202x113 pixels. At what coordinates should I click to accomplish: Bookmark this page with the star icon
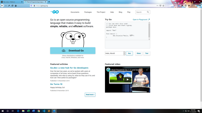[164, 6]
